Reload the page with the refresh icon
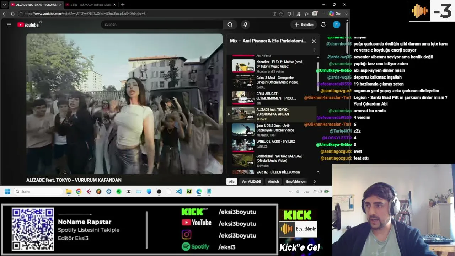455x256 pixels. pyautogui.click(x=13, y=14)
